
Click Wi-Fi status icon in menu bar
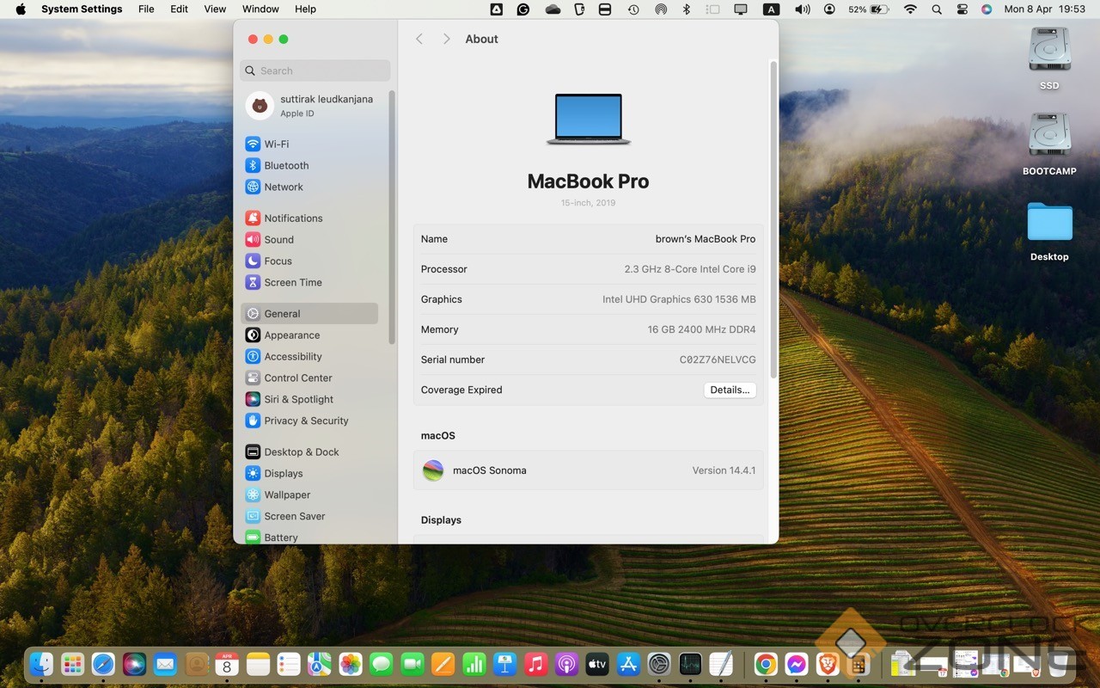tap(910, 9)
